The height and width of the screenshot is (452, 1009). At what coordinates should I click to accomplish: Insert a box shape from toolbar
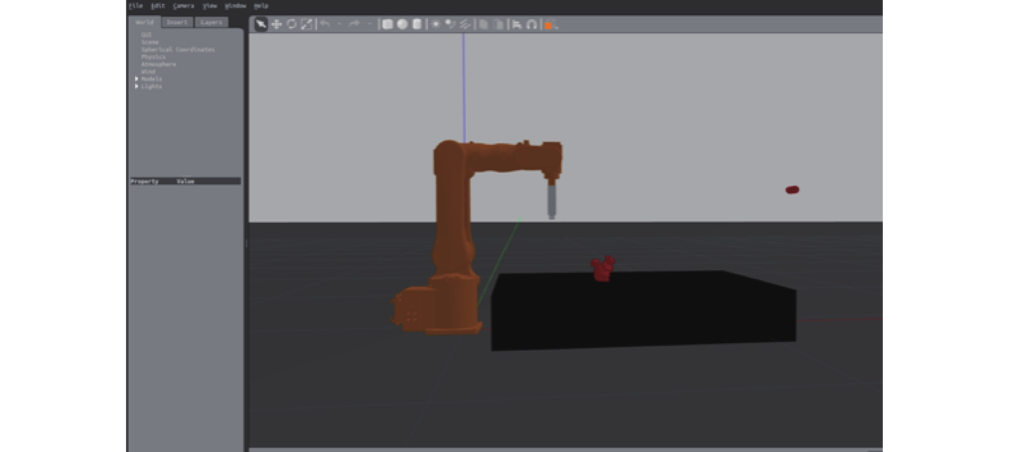pyautogui.click(x=387, y=24)
